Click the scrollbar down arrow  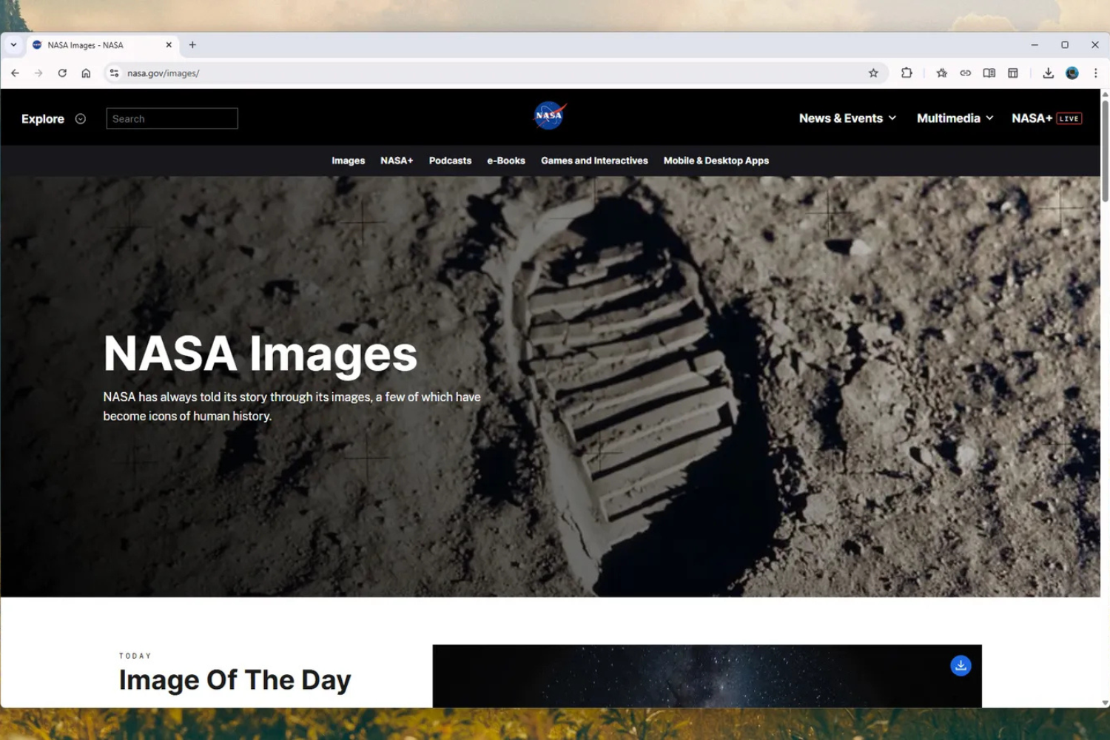(x=1105, y=703)
